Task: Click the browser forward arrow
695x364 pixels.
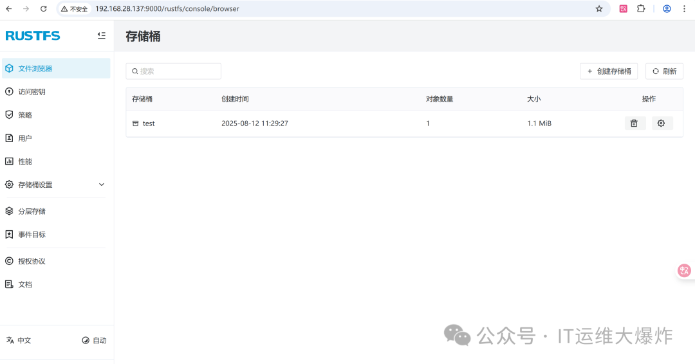Action: [x=26, y=9]
